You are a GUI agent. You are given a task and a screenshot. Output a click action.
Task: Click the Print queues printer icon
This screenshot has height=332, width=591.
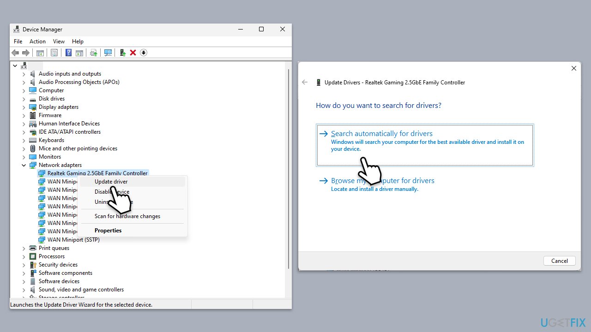(33, 248)
